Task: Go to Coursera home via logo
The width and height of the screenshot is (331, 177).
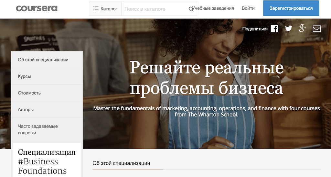Action: coord(37,8)
